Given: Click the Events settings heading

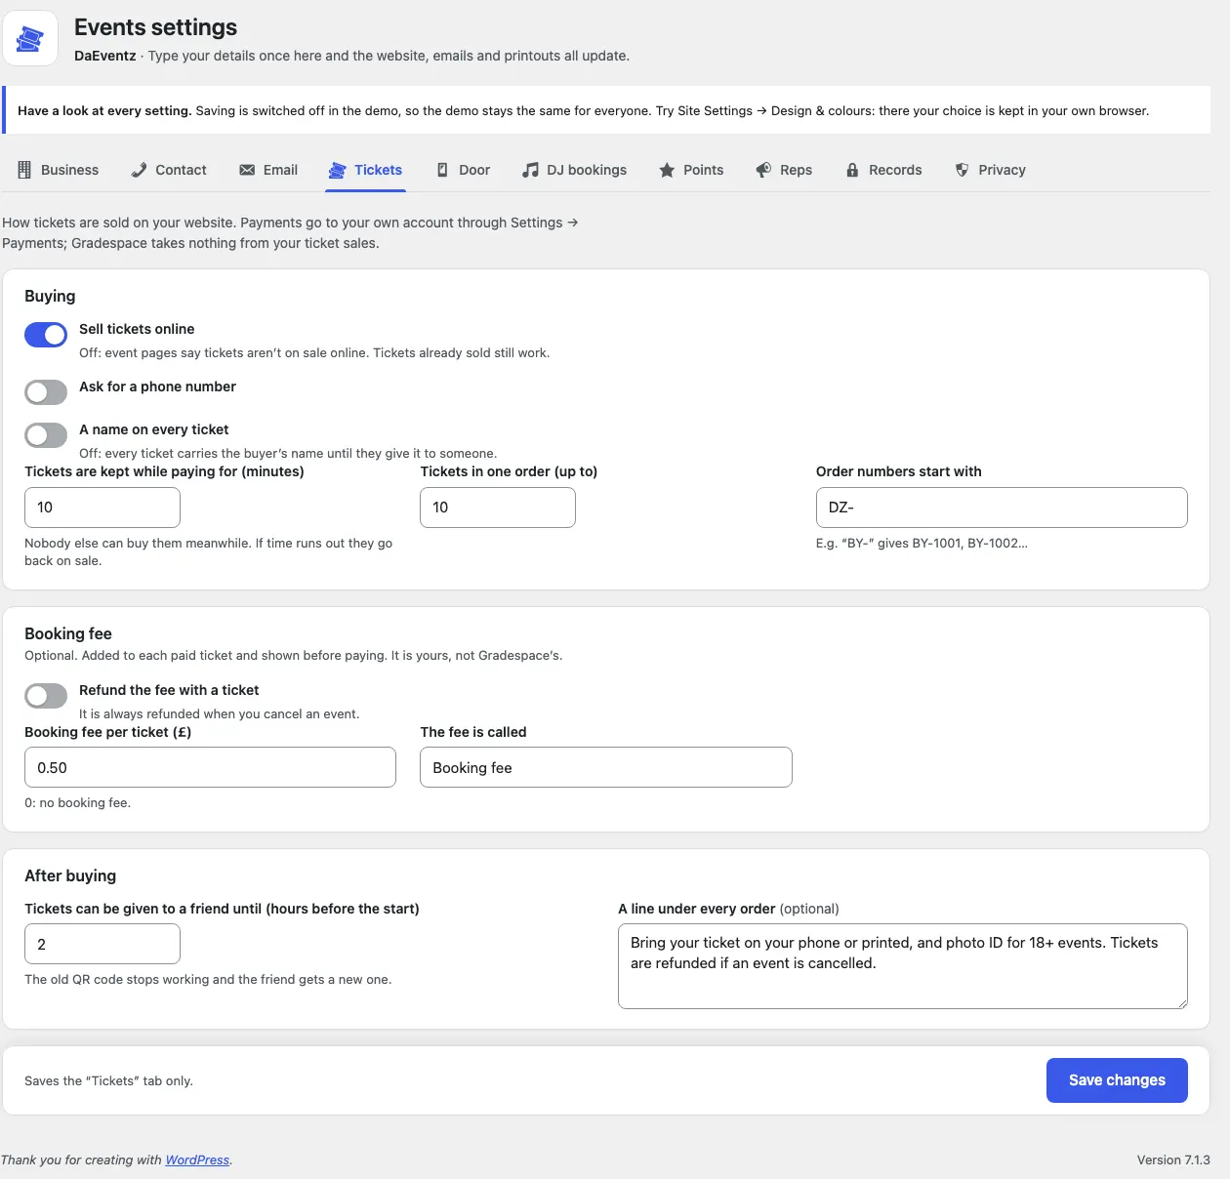Looking at the screenshot, I should point(156,27).
